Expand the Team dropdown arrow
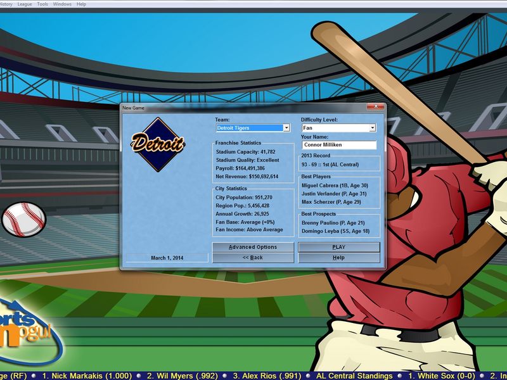The image size is (507, 380). click(x=286, y=128)
